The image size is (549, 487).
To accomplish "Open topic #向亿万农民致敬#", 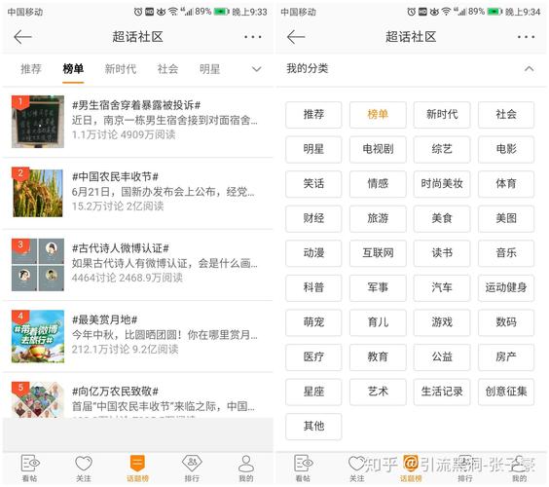I will tap(115, 391).
